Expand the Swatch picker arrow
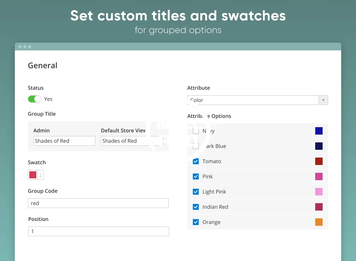The image size is (356, 261). coord(40,175)
